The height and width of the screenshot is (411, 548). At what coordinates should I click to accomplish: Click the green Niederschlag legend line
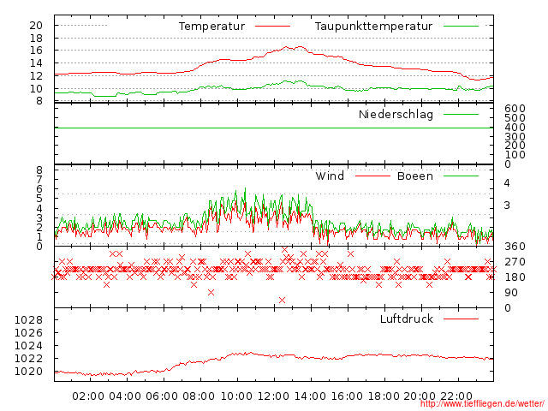[x=461, y=114]
